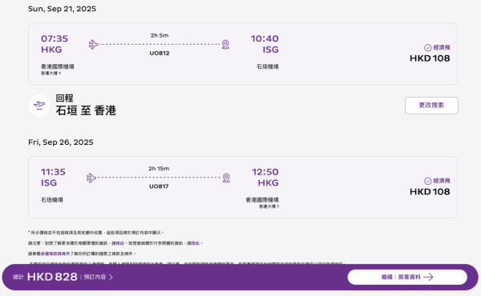This screenshot has height=296, width=481.
Task: Open 按此 link about fare information
Action: coord(120,243)
